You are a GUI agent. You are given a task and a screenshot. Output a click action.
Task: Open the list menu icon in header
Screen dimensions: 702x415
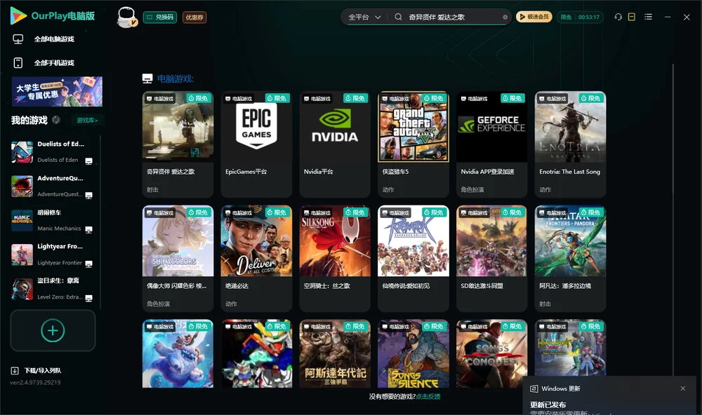coord(648,17)
